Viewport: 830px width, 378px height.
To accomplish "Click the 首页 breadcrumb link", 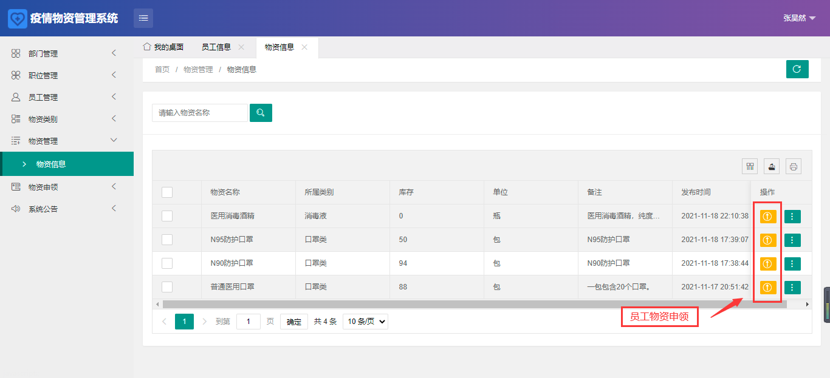I will tap(162, 70).
